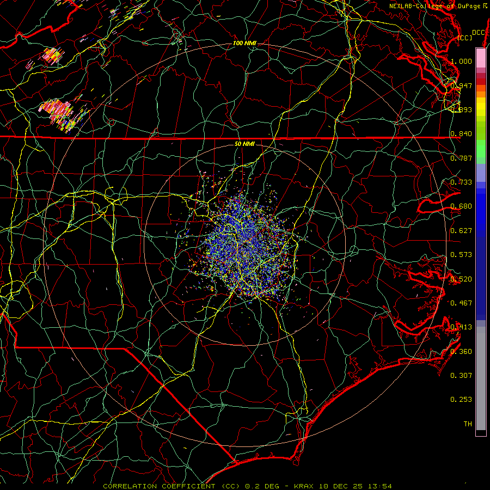Viewport: 490px width, 490px height.
Task: Click the "100 NMI" range ring label
Action: (x=244, y=43)
